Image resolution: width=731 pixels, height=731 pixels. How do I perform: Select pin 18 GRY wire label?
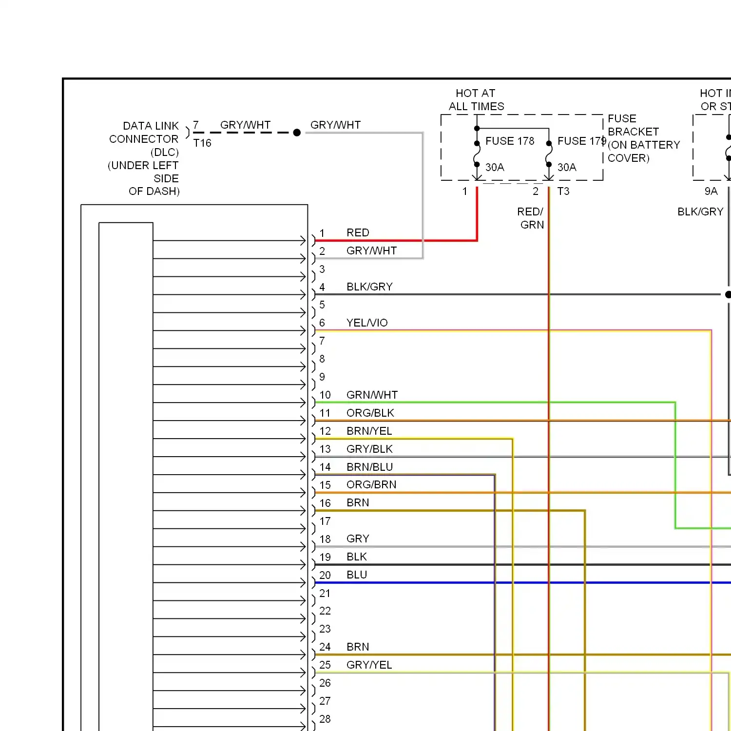tap(358, 539)
